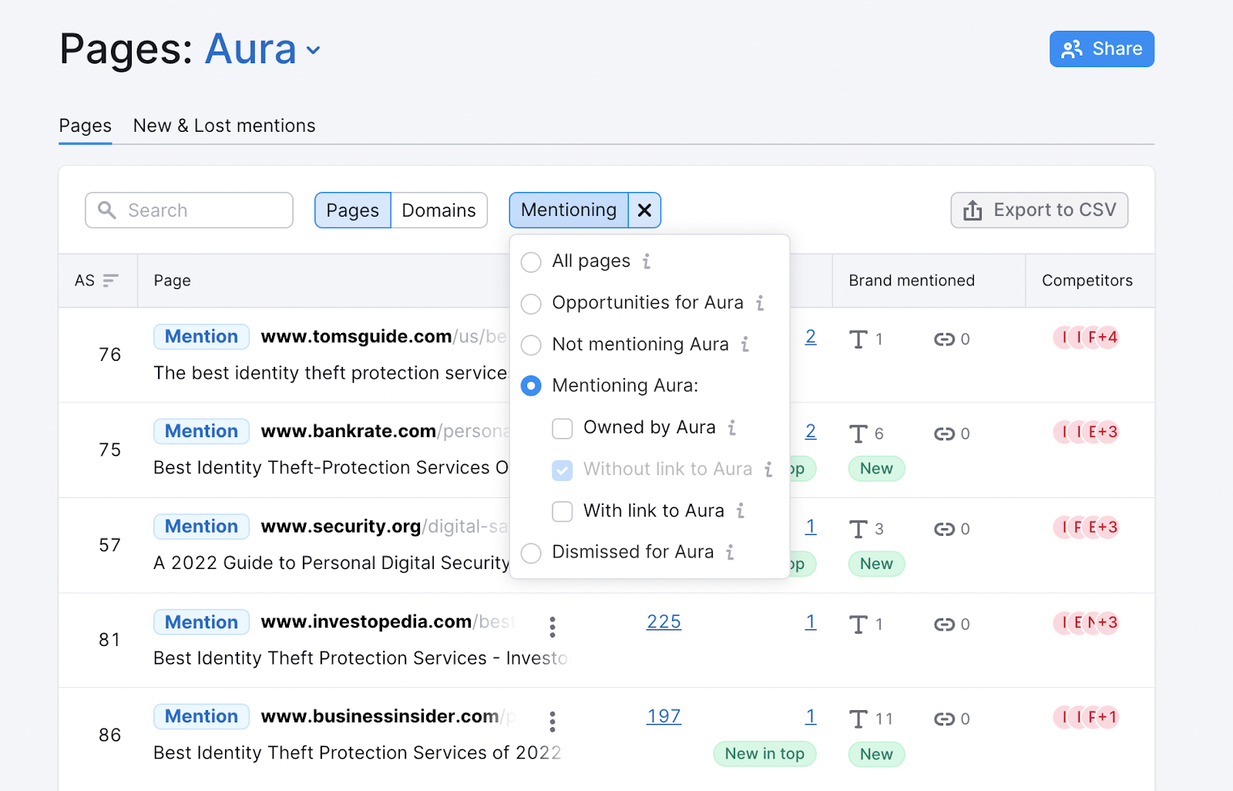Expand competitors badge on tomsguide.com row
The width and height of the screenshot is (1233, 791).
[1107, 338]
